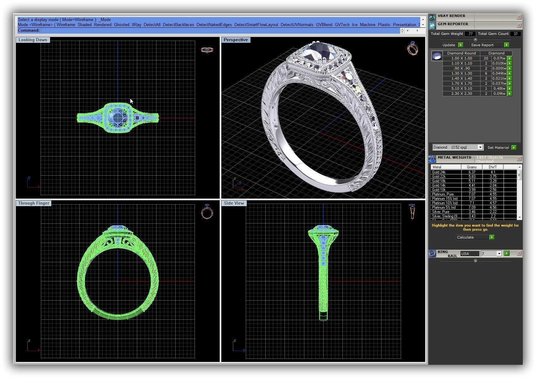Screen dimensions: 536x378
Task: Collapse Gem Reporter using the round arrow handle
Action: pyautogui.click(x=475, y=39)
